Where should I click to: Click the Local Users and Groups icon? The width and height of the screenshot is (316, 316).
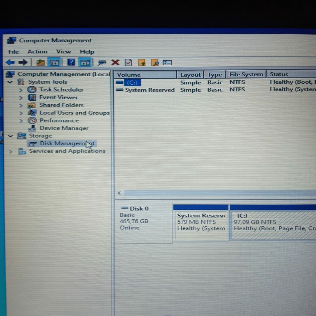click(32, 113)
